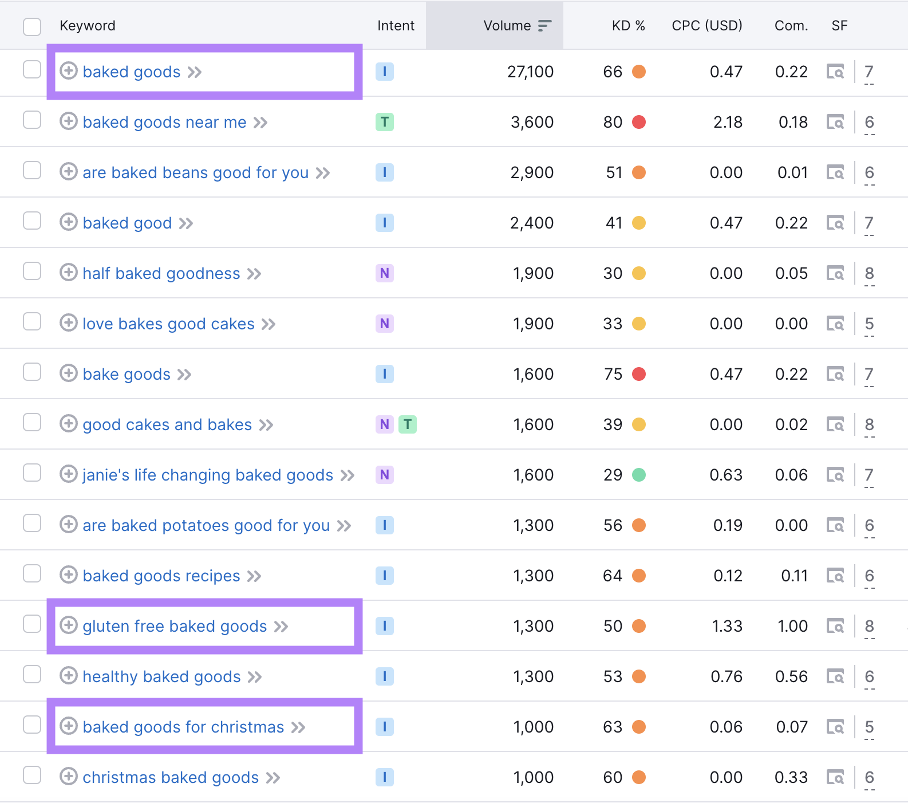Open SERP icon in 'gluten free baked goods' row

pyautogui.click(x=835, y=626)
